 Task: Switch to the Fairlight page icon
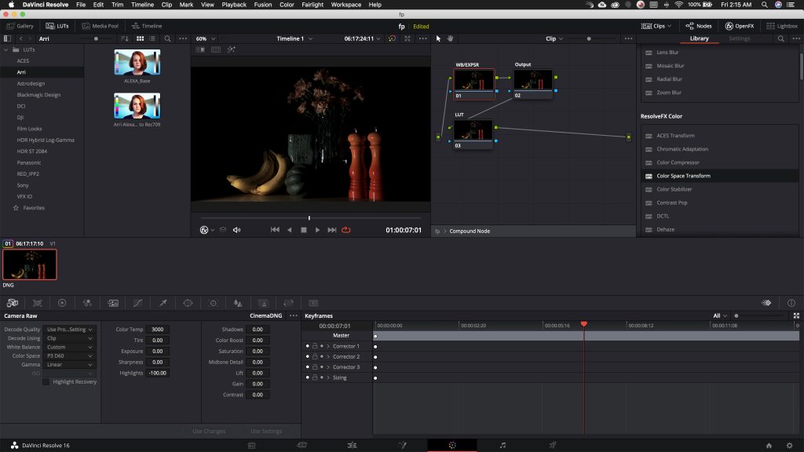tap(502, 445)
